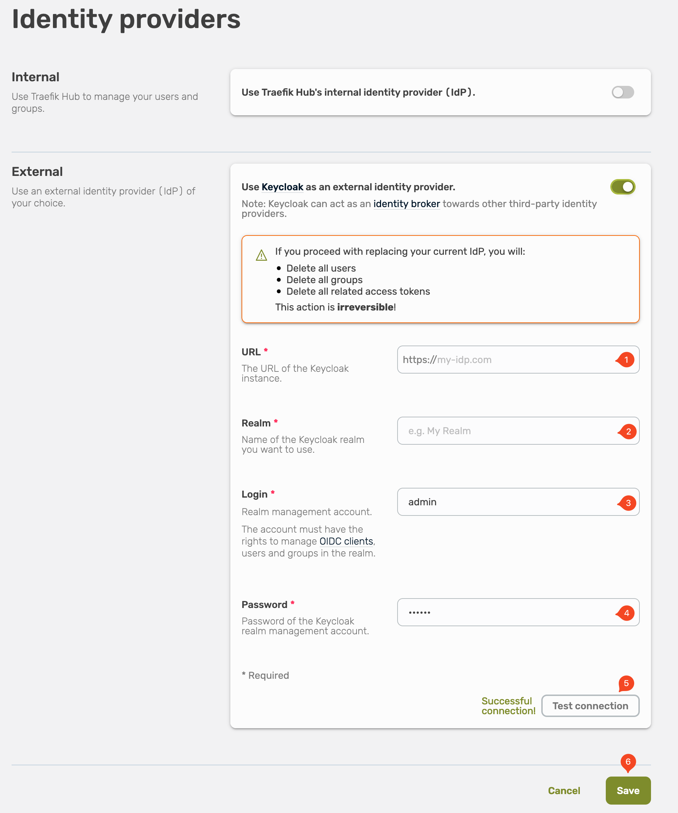The width and height of the screenshot is (678, 813).
Task: Open the identity broker documentation link
Action: click(x=407, y=204)
